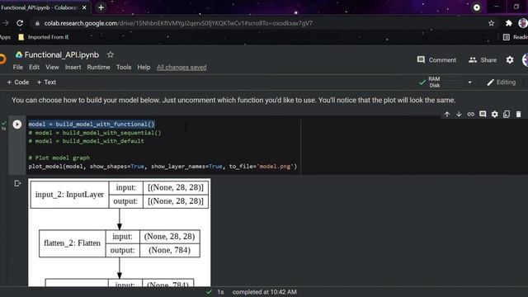Click the build_model_with_default commented line
Viewport: 528px width, 297px height.
[86, 141]
